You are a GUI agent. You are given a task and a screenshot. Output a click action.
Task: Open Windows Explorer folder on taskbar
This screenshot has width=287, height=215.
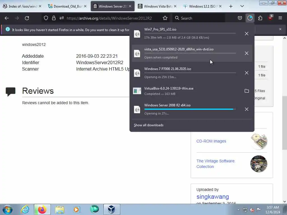coord(60,209)
